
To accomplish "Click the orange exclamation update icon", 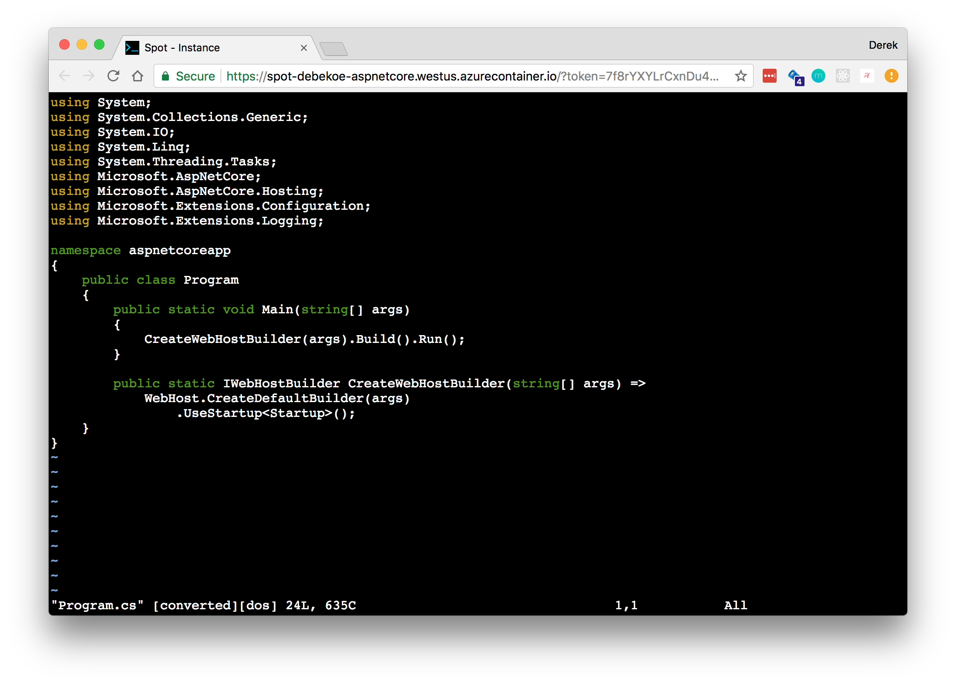I will pyautogui.click(x=891, y=76).
